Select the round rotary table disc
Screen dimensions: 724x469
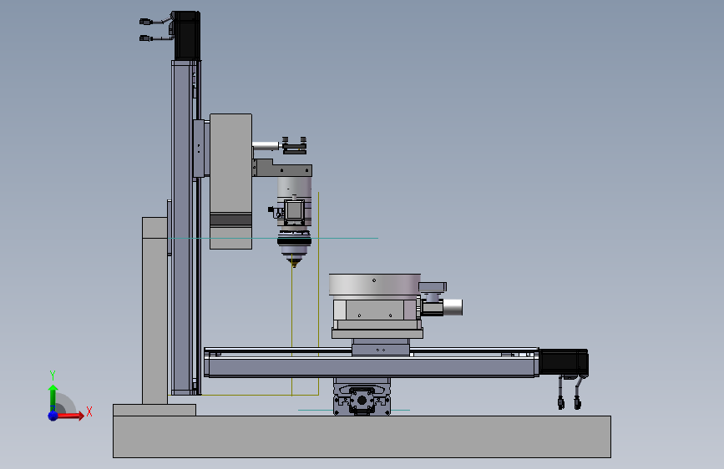coord(374,284)
